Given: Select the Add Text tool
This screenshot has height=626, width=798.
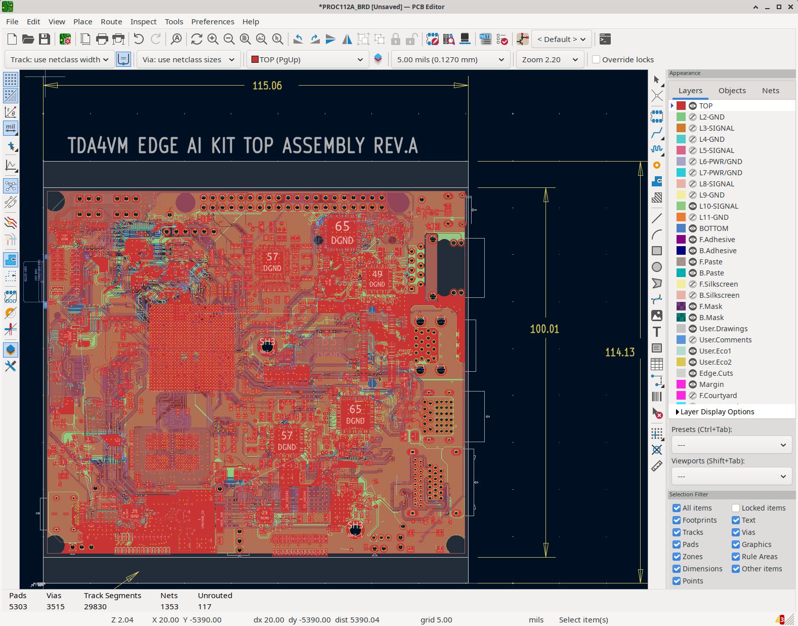Looking at the screenshot, I should pyautogui.click(x=657, y=332).
